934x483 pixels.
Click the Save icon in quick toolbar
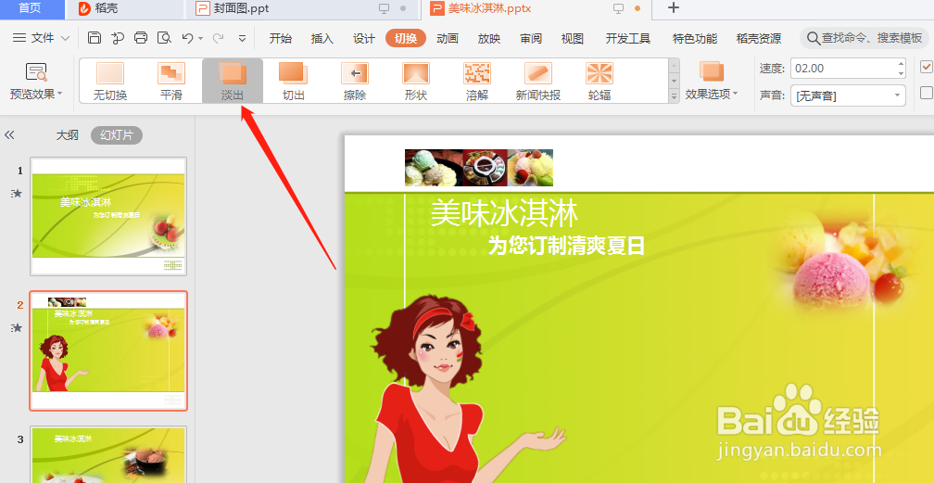point(95,38)
